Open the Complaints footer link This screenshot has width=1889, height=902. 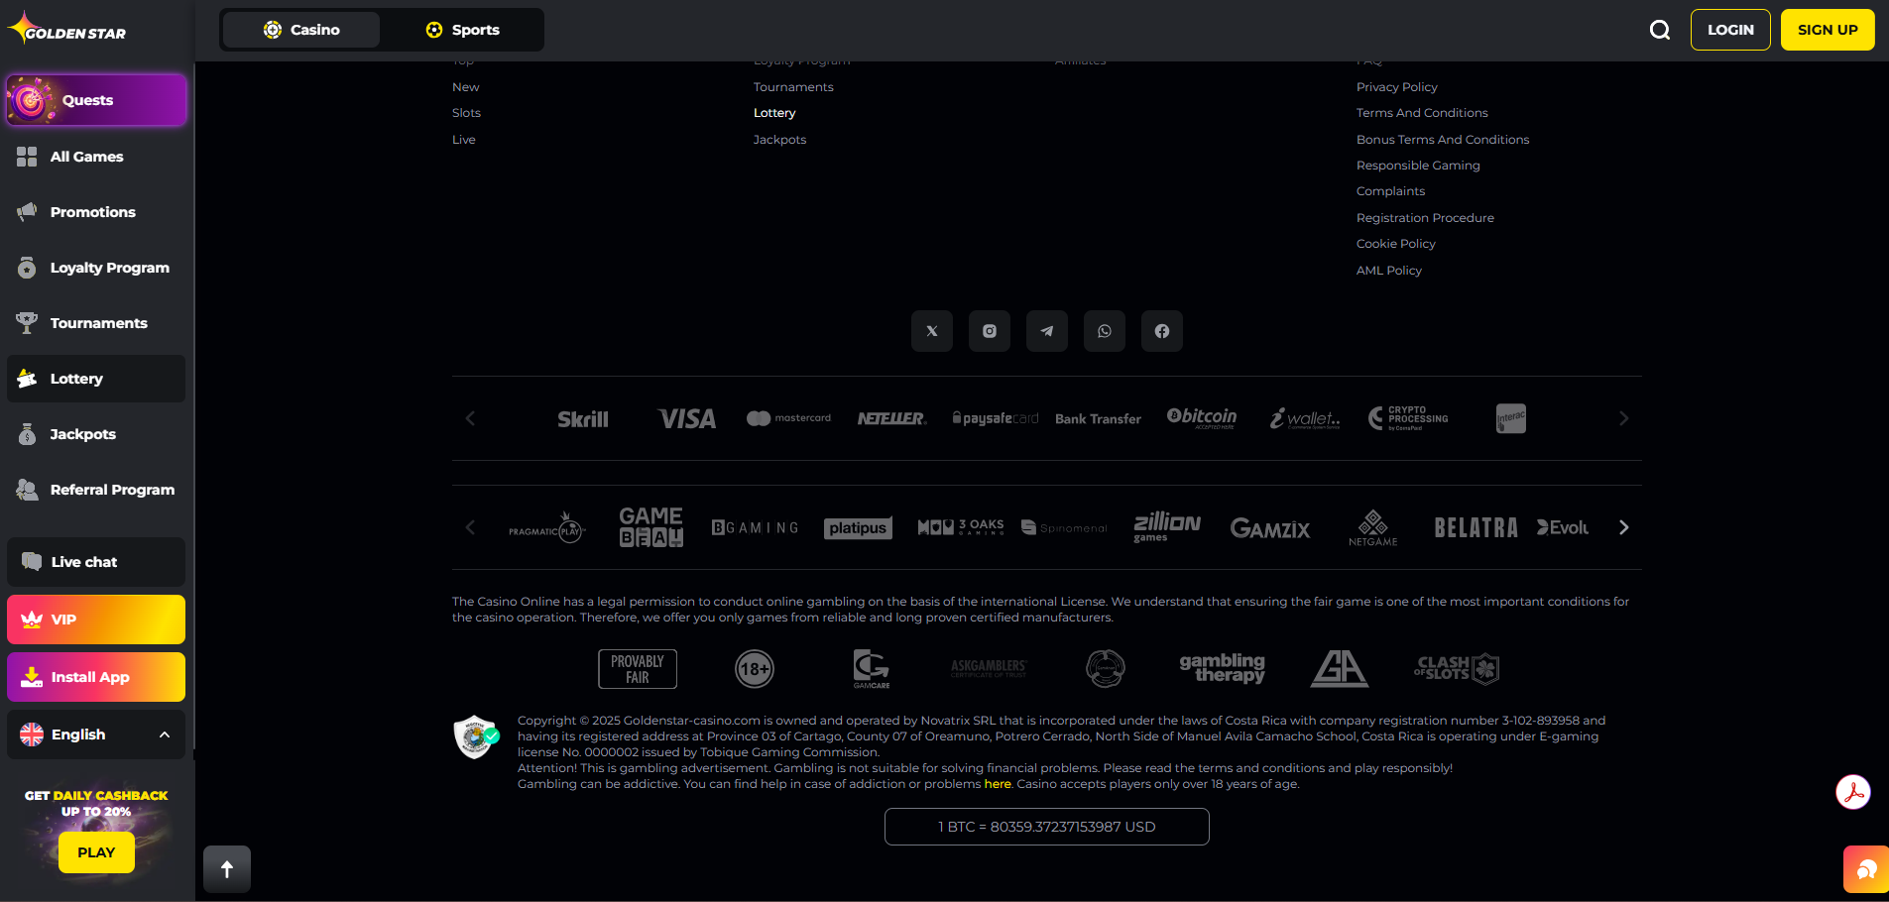[1390, 191]
